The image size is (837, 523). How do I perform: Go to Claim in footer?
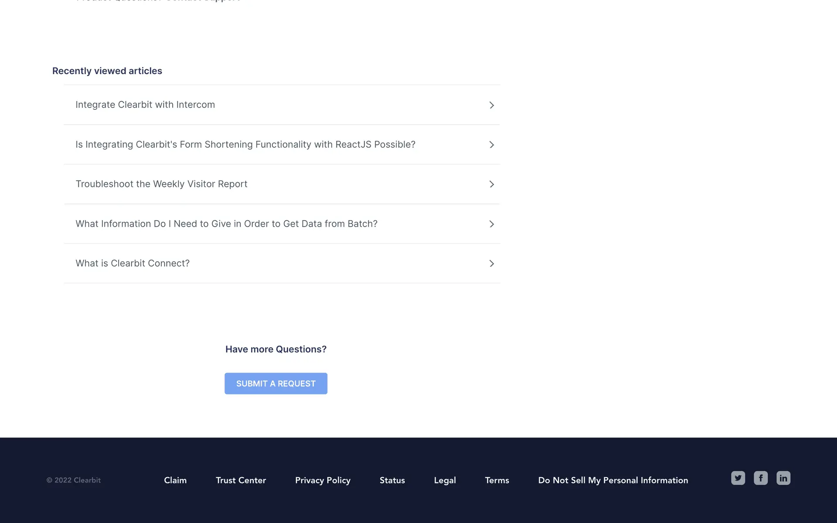point(175,480)
